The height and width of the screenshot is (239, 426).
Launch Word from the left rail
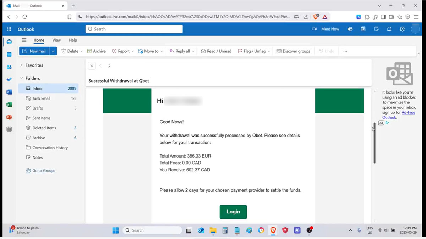(x=9, y=92)
